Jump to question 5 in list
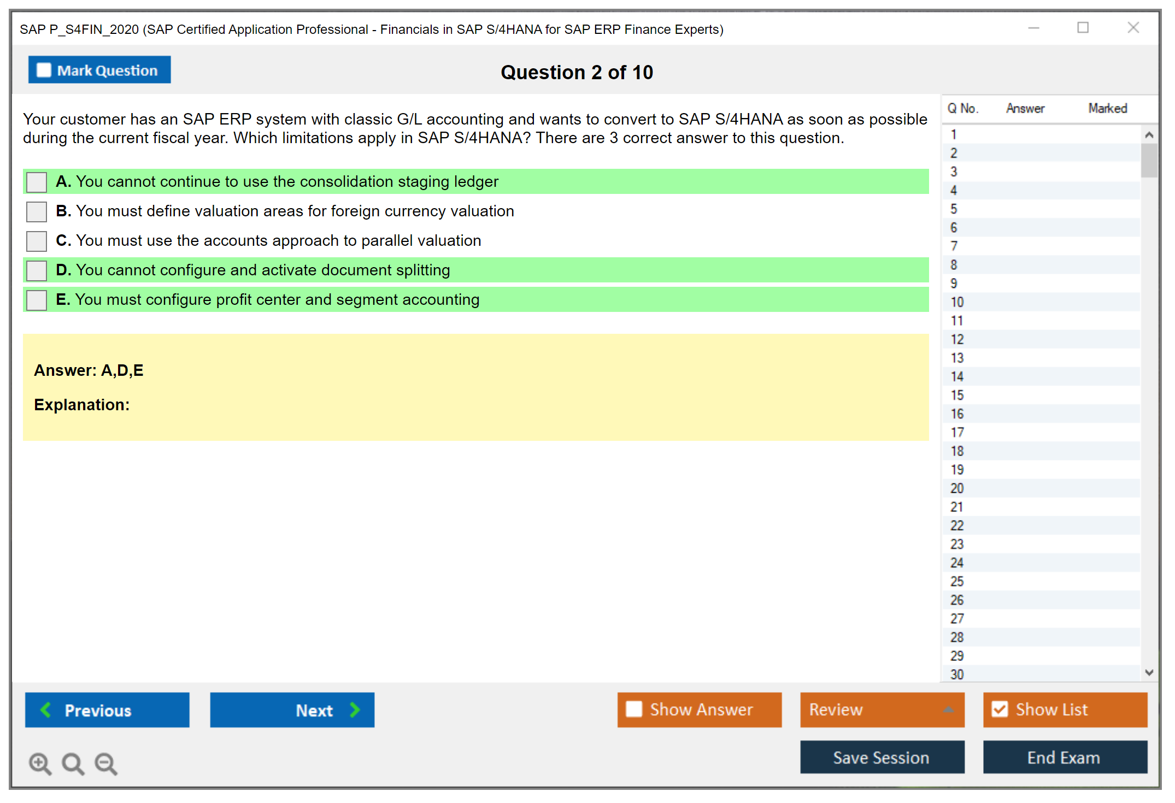1175x803 pixels. coord(954,209)
